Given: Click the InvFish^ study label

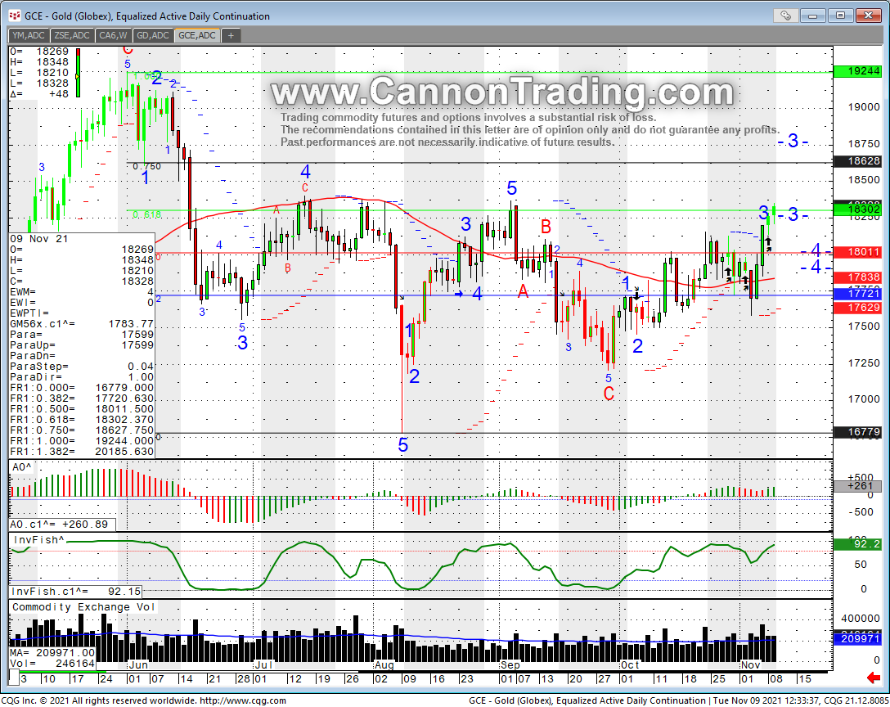Looking at the screenshot, I should (38, 539).
